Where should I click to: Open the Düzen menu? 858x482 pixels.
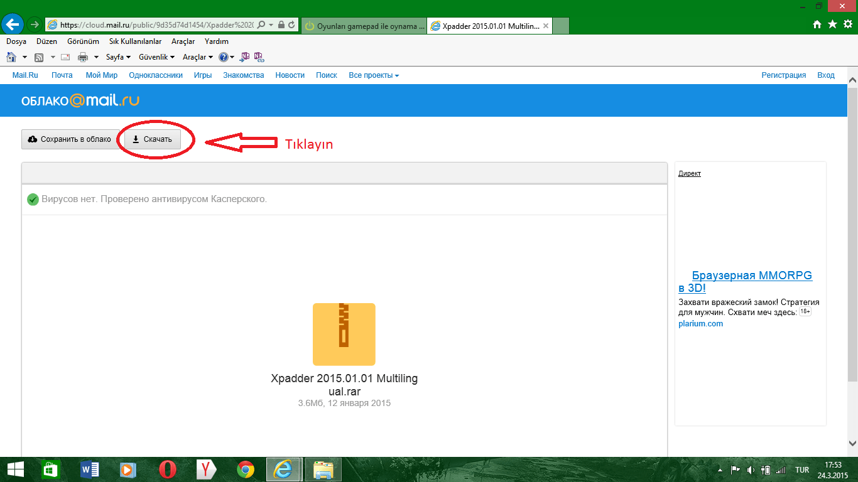tap(47, 41)
